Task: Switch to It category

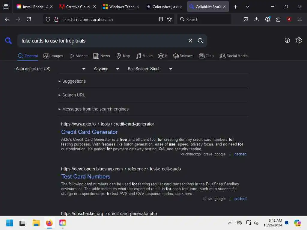Action: tap(162, 56)
